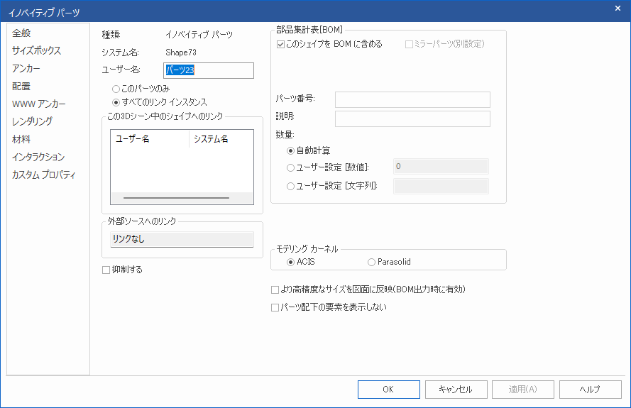
Task: Click the Shape73 system name text
Action: click(181, 53)
